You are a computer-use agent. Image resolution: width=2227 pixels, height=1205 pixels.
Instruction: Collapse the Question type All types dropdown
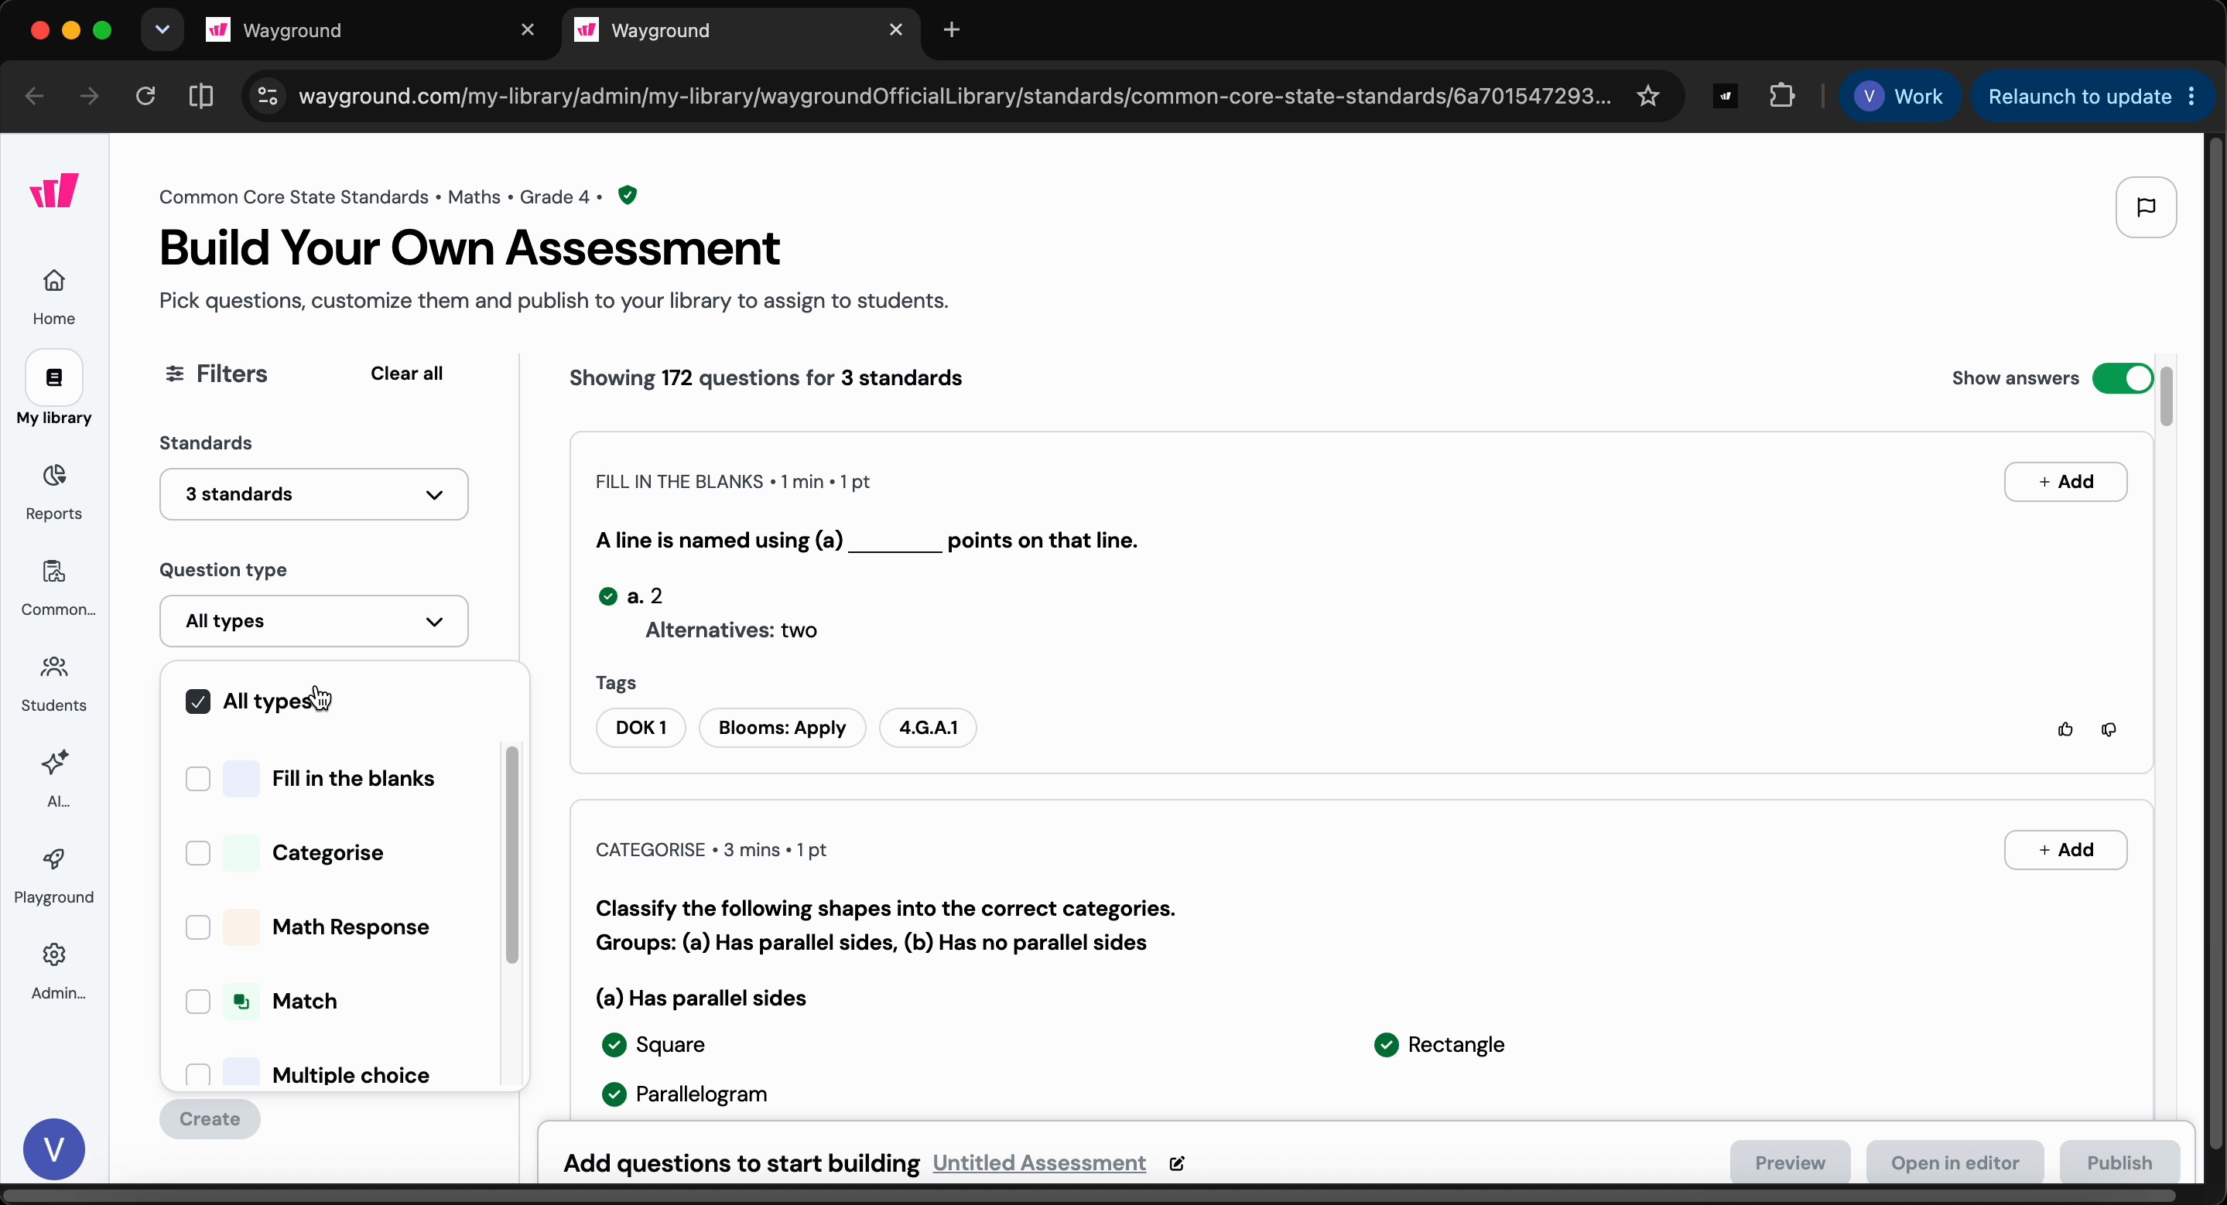pos(314,621)
